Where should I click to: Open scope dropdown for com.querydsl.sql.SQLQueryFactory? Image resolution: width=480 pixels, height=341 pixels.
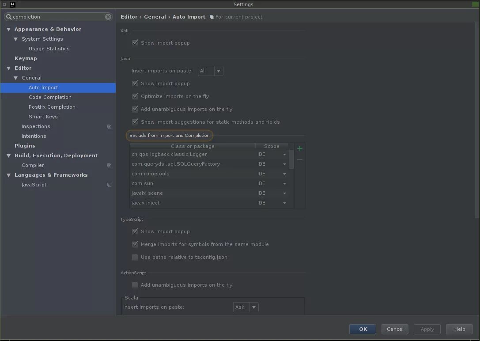[x=284, y=164]
